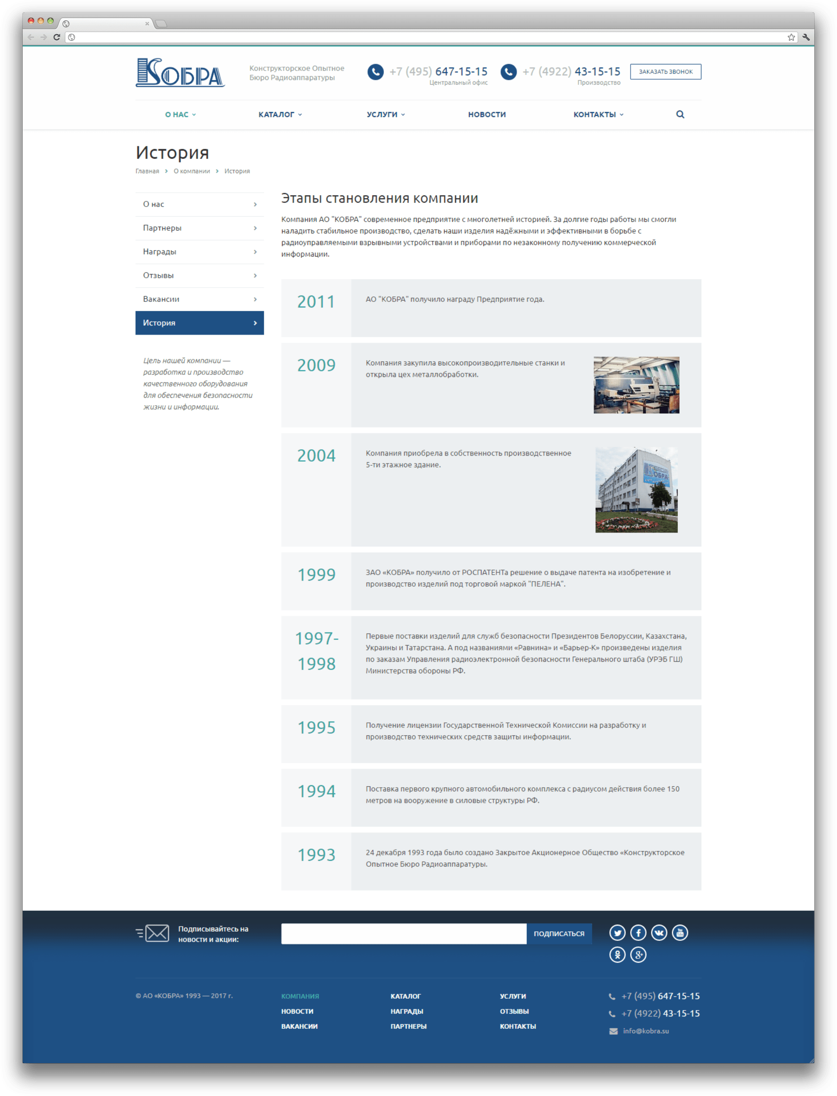Image resolution: width=837 pixels, height=1096 pixels.
Task: Open the VK page from the footer
Action: [659, 933]
